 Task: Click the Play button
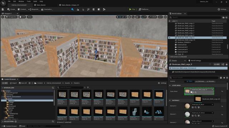[132, 10]
